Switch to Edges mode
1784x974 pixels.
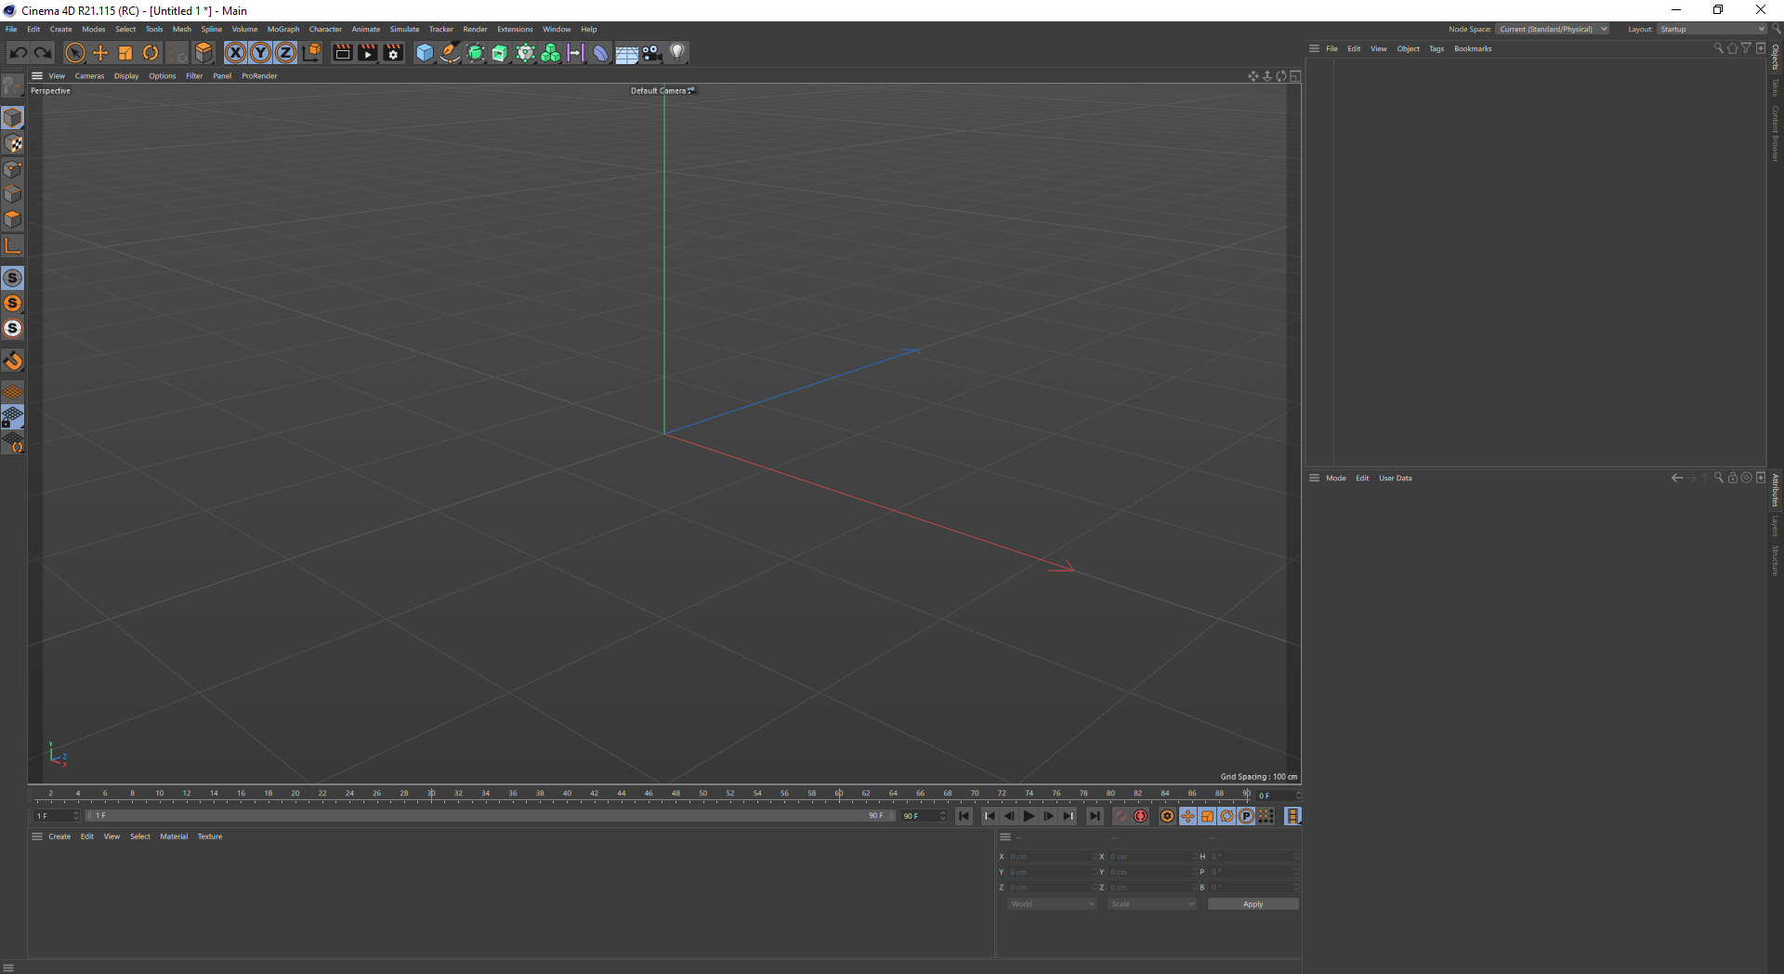click(13, 194)
